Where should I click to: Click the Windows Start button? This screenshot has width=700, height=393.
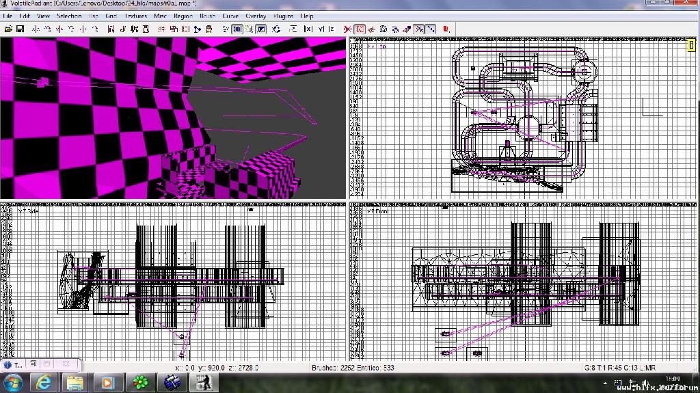point(13,382)
